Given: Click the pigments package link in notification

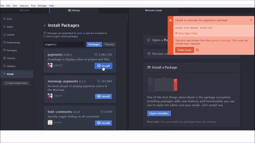Looking at the screenshot, I should point(220,41).
